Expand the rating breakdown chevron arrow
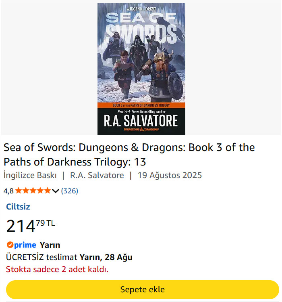The height and width of the screenshot is (302, 282). tap(55, 191)
